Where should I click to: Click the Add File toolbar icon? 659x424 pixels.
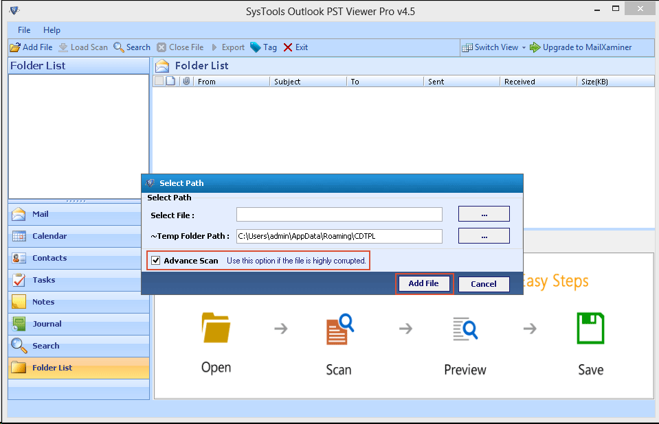pos(15,47)
